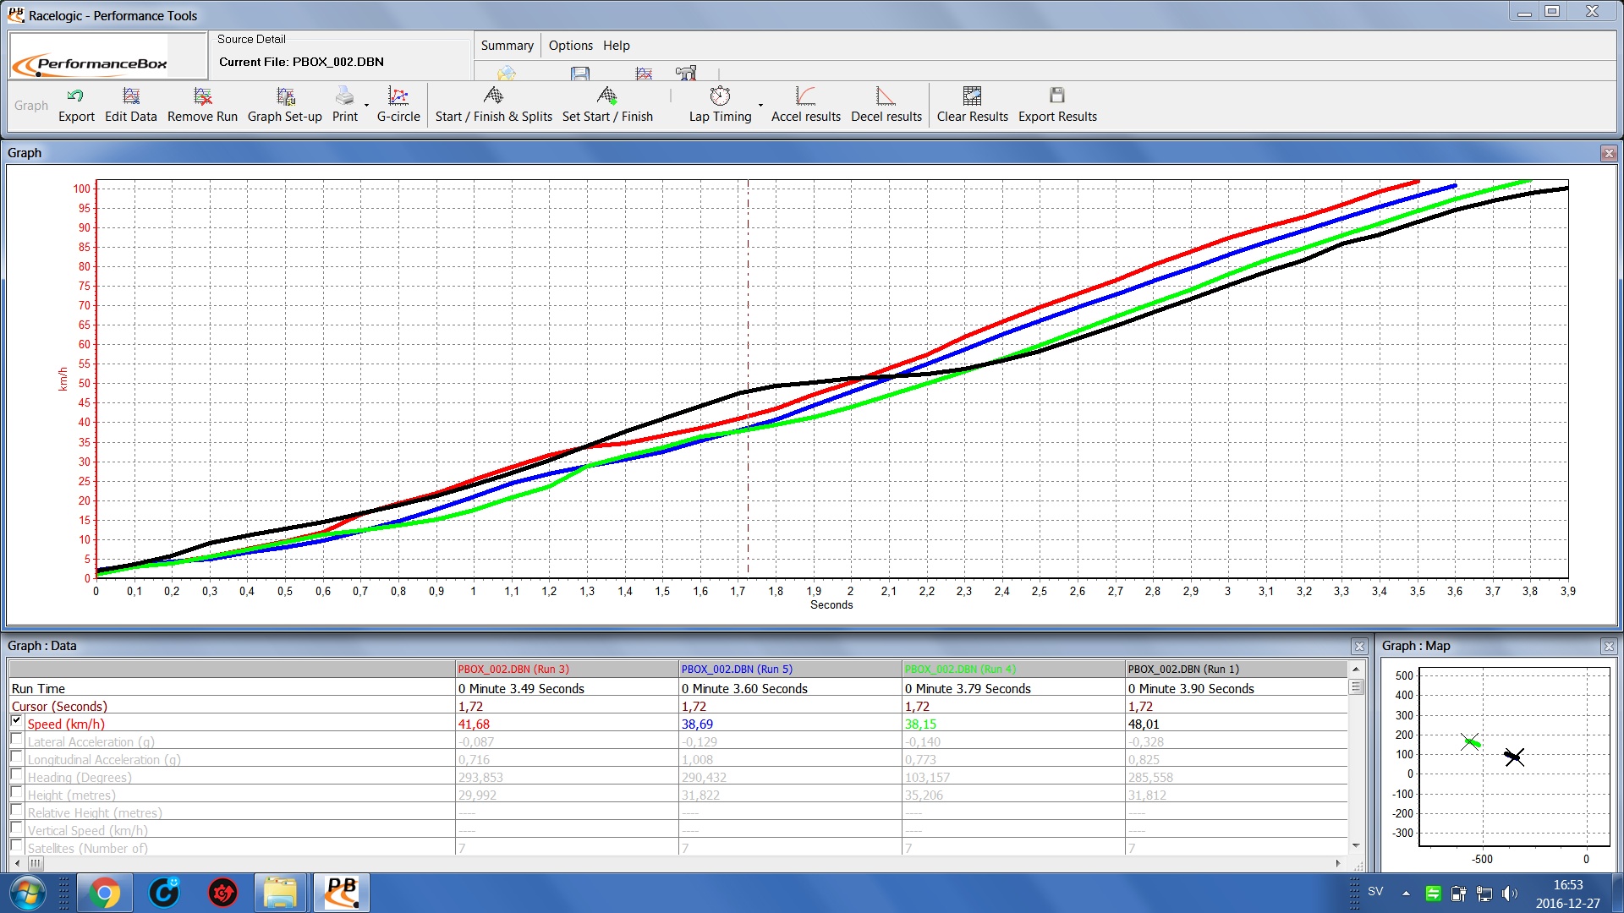Select the Run 5 column header

point(790,669)
